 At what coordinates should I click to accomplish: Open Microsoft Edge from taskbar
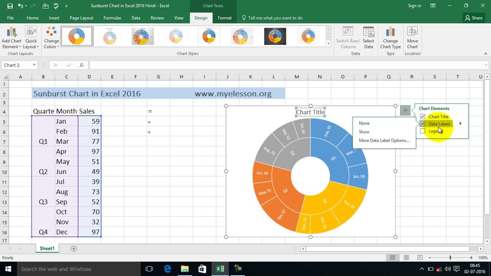(x=167, y=269)
